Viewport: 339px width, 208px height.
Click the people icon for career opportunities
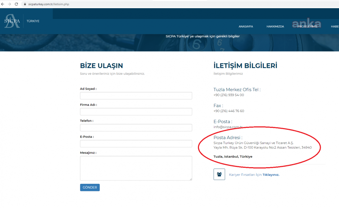coord(219,174)
